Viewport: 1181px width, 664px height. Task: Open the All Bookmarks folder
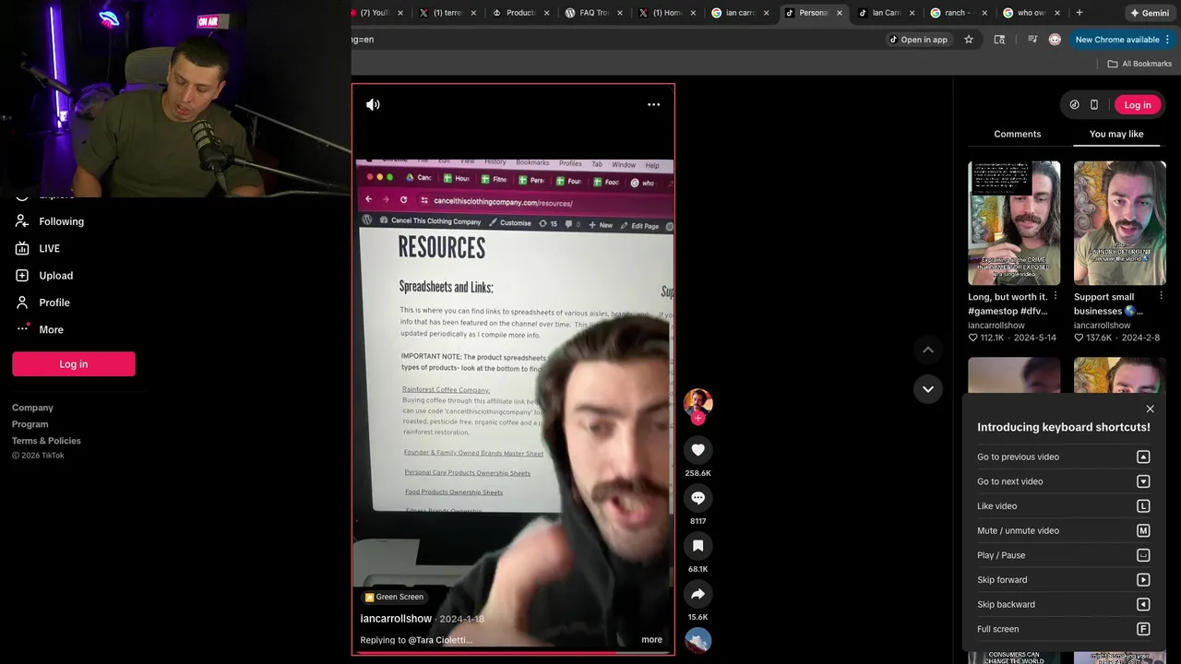click(1139, 64)
